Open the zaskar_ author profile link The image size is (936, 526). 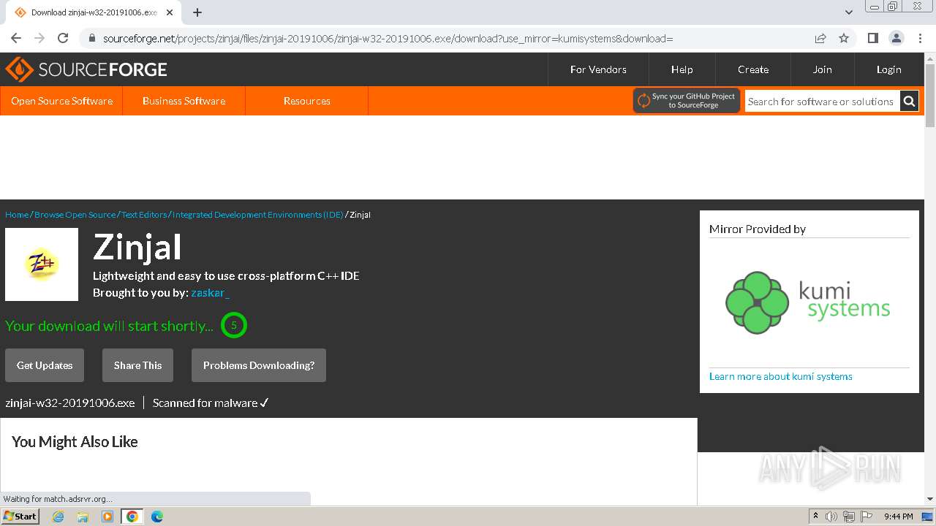pos(210,293)
